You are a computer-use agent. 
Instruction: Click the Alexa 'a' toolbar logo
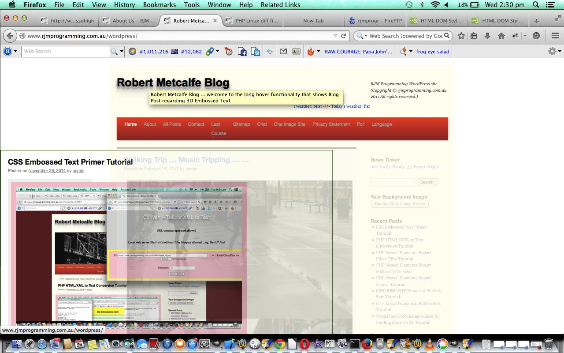[x=7, y=51]
